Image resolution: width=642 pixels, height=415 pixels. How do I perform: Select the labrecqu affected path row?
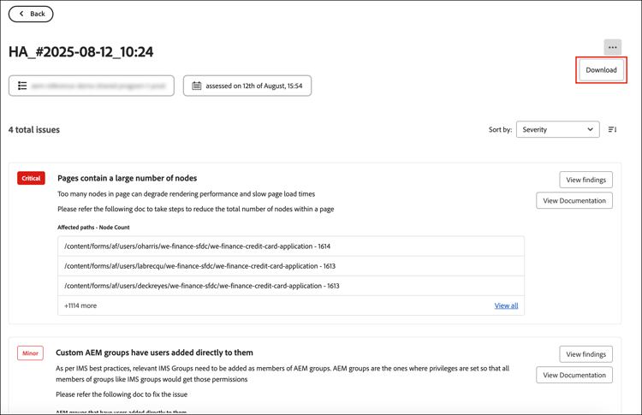click(291, 266)
